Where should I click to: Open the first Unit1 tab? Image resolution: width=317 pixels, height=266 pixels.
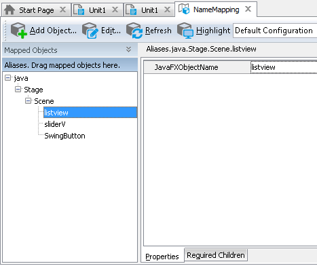[x=97, y=10]
